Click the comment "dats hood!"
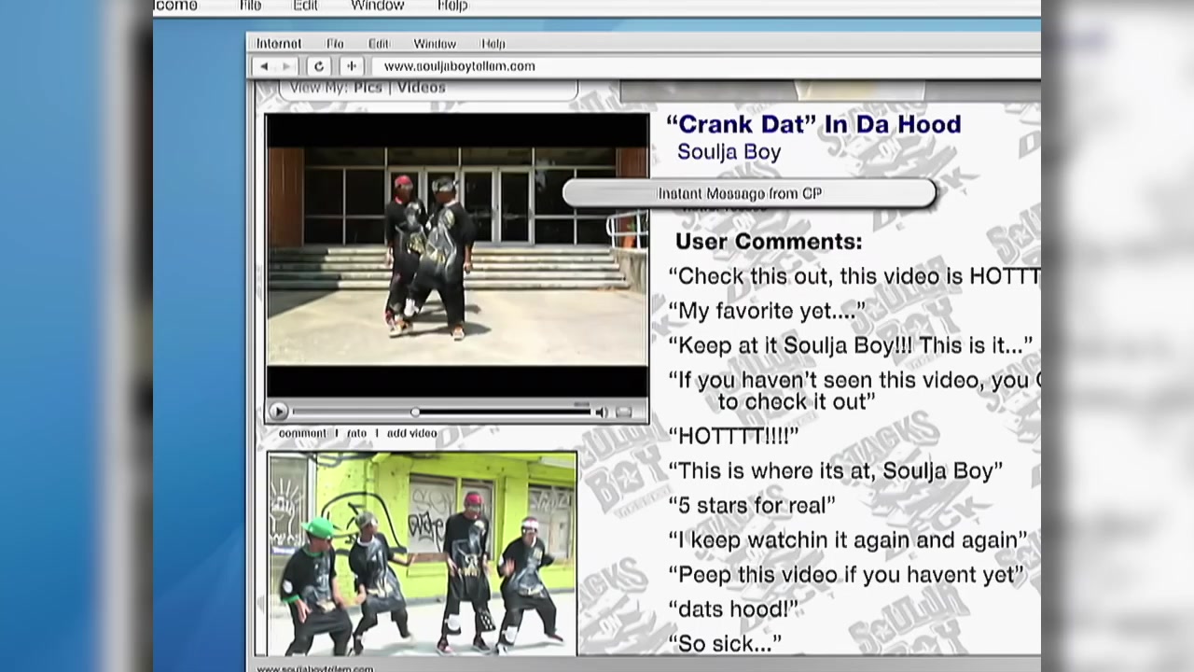 point(733,609)
